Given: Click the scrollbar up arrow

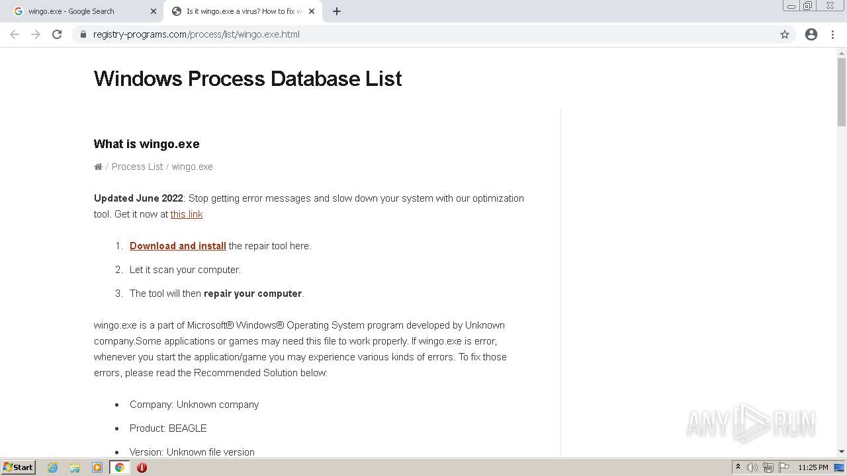Looking at the screenshot, I should [842, 53].
